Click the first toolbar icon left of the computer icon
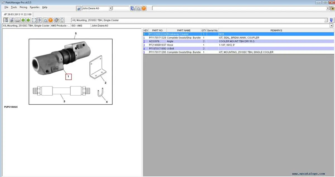Viewport: 335px width, 177px height. pyautogui.click(x=6, y=20)
